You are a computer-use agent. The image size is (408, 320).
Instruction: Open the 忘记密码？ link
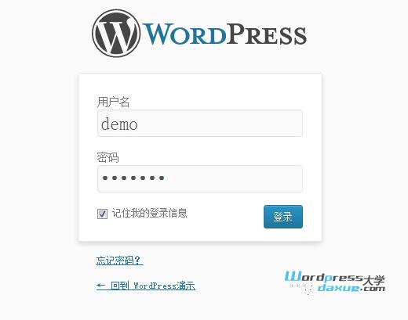click(x=120, y=261)
